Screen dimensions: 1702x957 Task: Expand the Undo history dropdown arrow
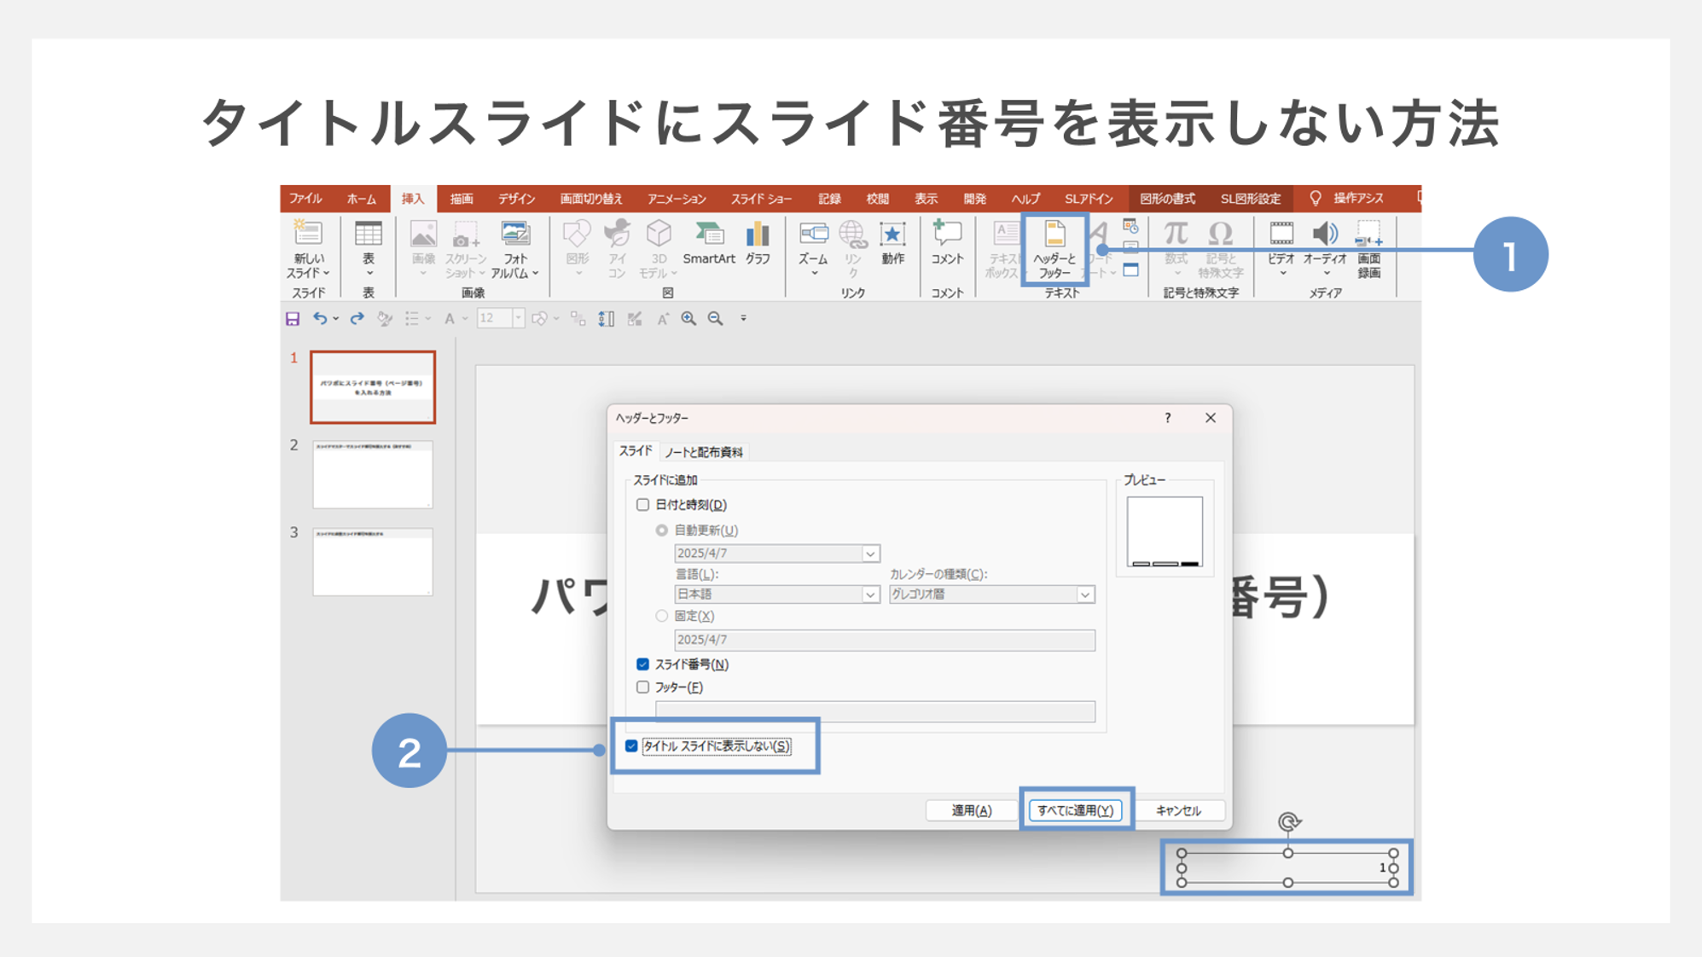(336, 319)
